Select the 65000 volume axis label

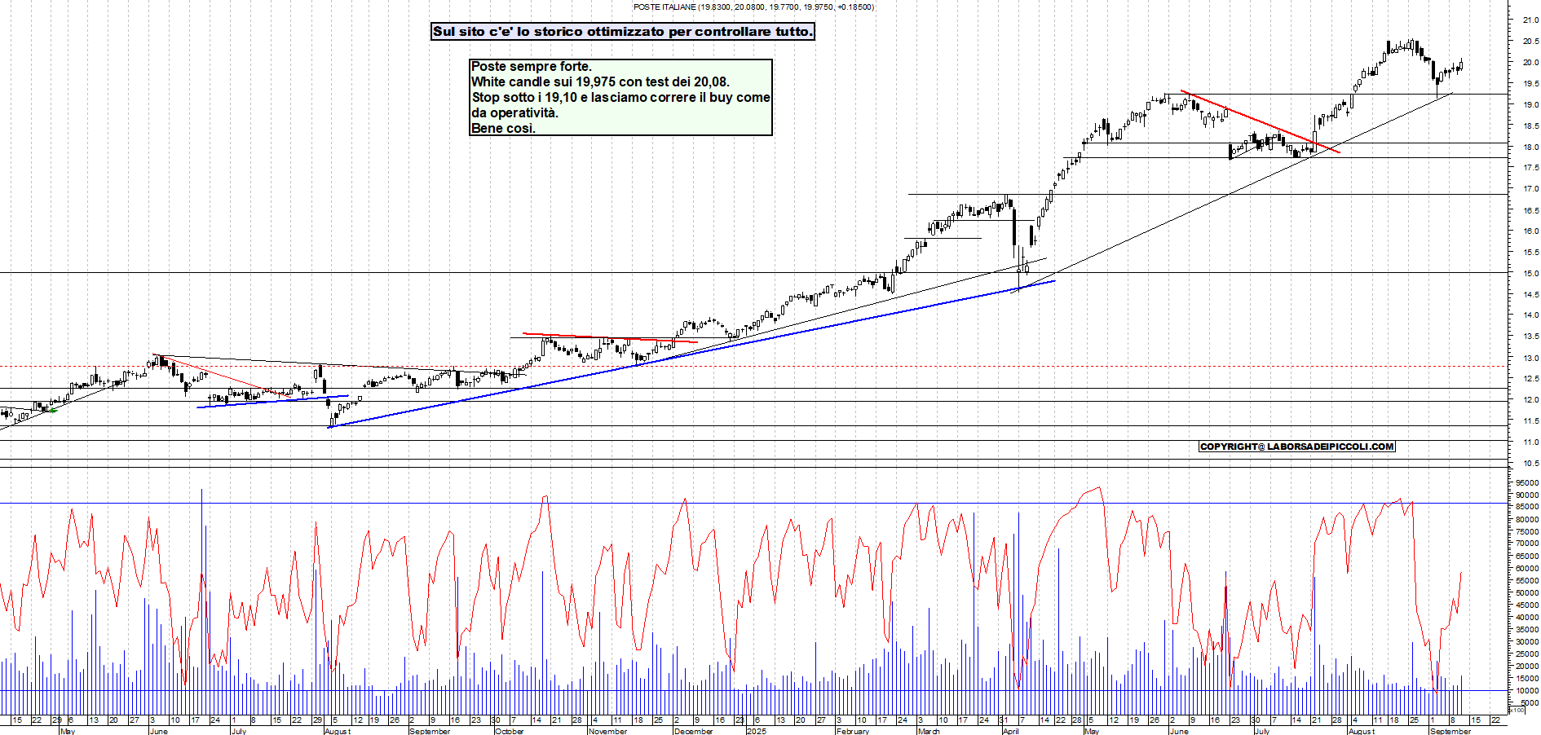[1527, 557]
